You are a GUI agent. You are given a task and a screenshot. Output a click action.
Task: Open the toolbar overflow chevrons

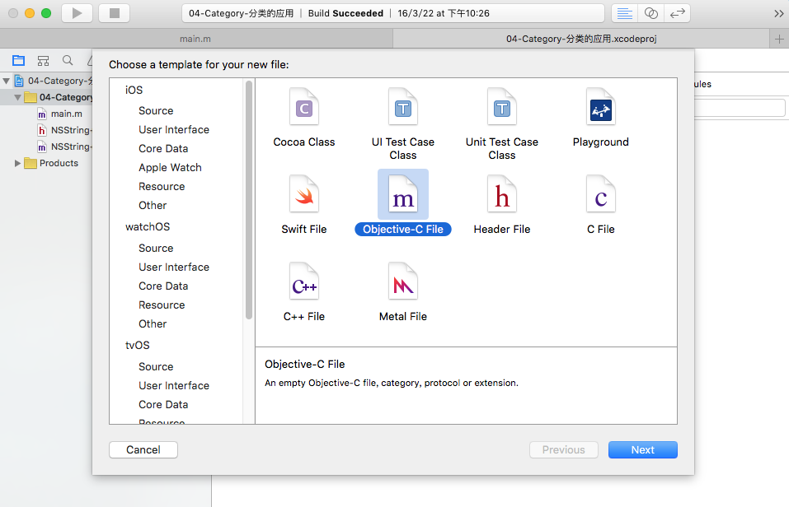(x=778, y=13)
